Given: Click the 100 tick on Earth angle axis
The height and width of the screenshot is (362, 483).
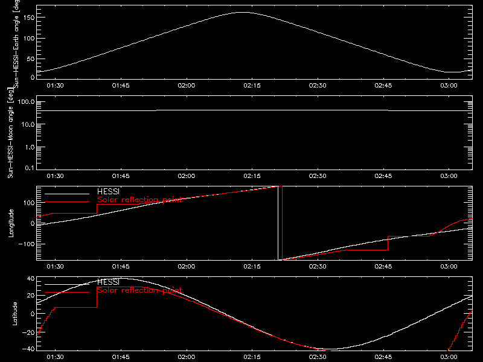Looking at the screenshot, I should coord(30,38).
